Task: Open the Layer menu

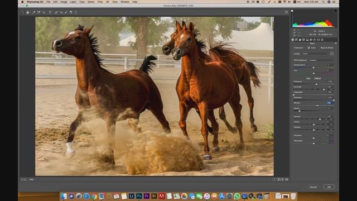Action: click(x=73, y=2)
